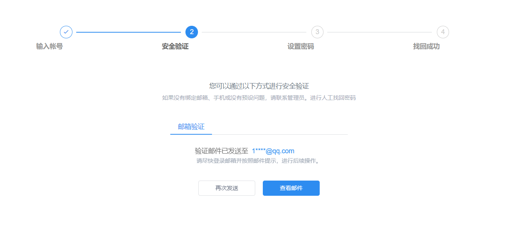Click the text 验证邮件已发送至
The width and height of the screenshot is (526, 239).
click(x=221, y=151)
